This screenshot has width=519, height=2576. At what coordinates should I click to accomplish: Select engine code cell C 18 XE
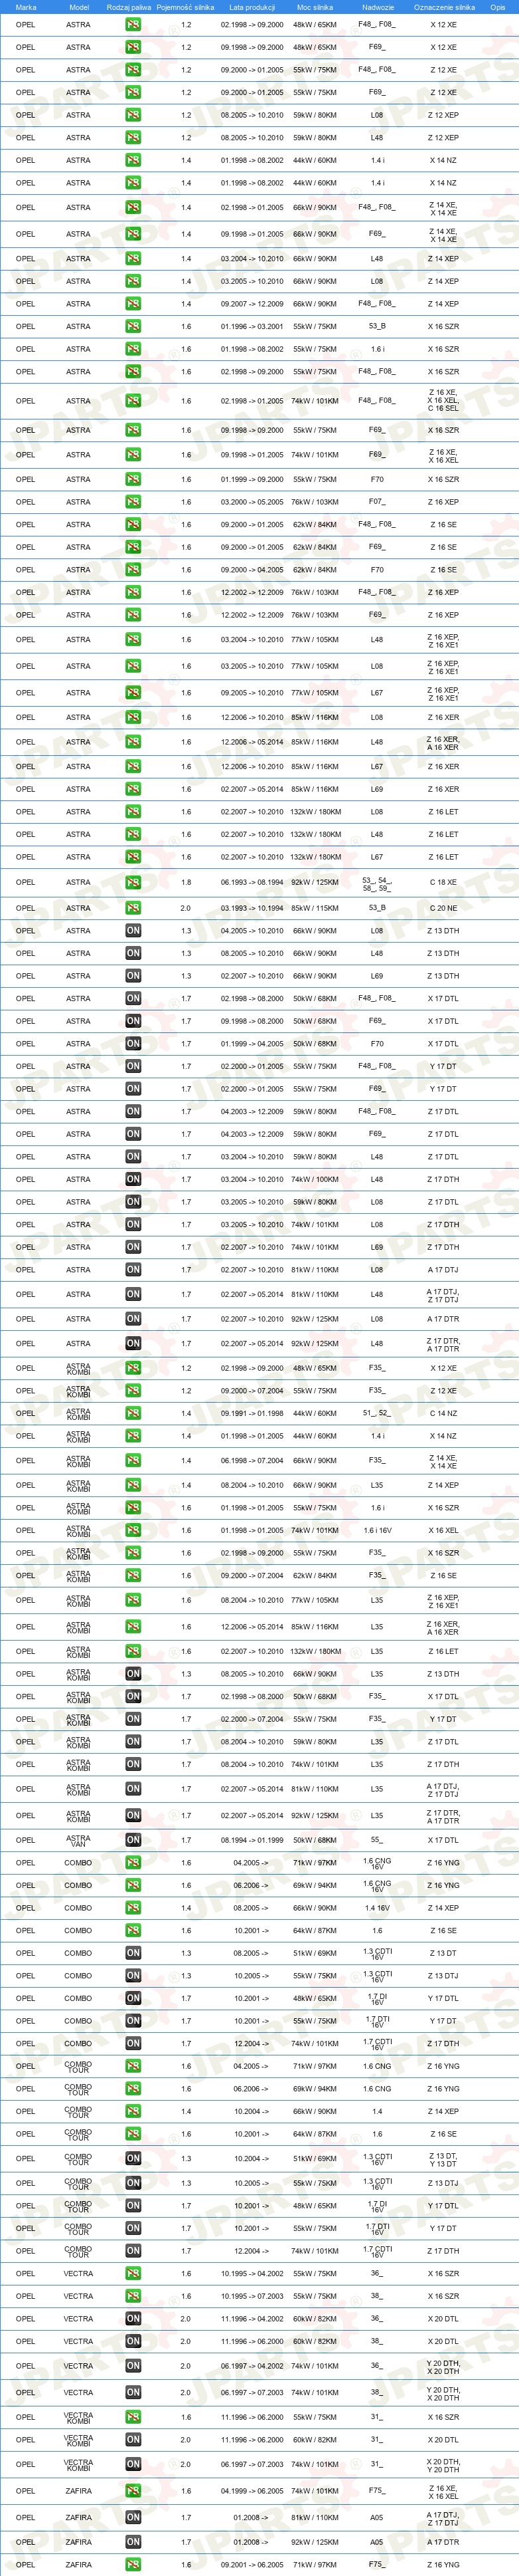point(443,882)
